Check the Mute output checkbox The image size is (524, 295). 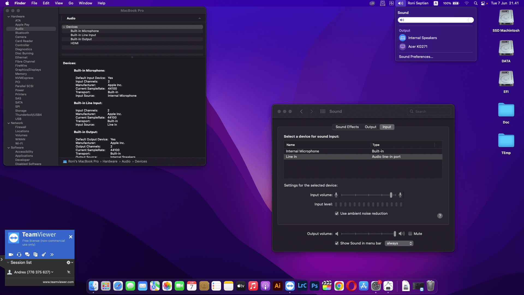(x=410, y=234)
